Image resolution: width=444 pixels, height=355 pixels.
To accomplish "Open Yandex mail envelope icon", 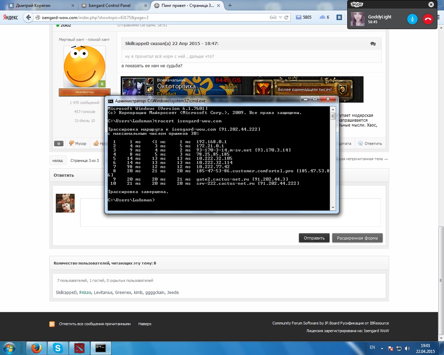I will click(298, 17).
